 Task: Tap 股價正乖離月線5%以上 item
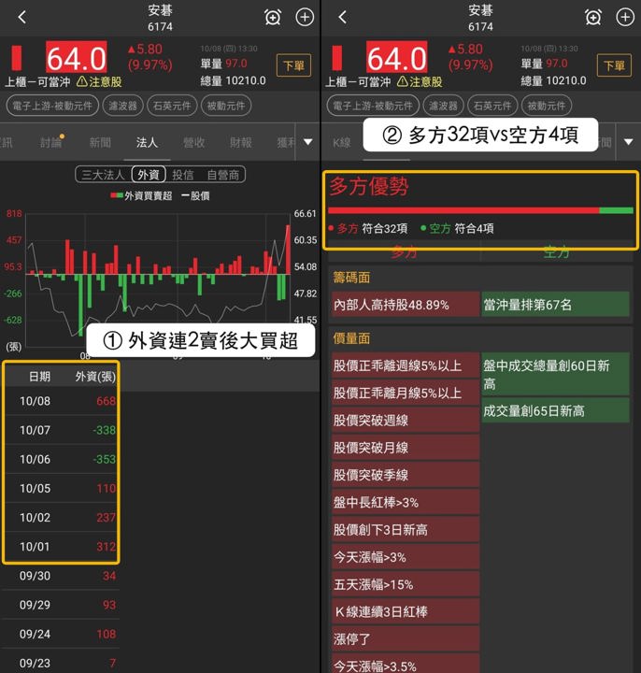406,394
